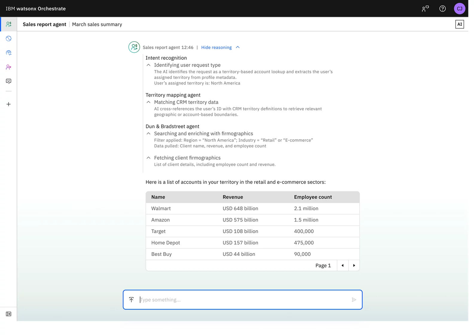474x335 pixels.
Task: Open the agent chat icon in header
Action: (425, 9)
